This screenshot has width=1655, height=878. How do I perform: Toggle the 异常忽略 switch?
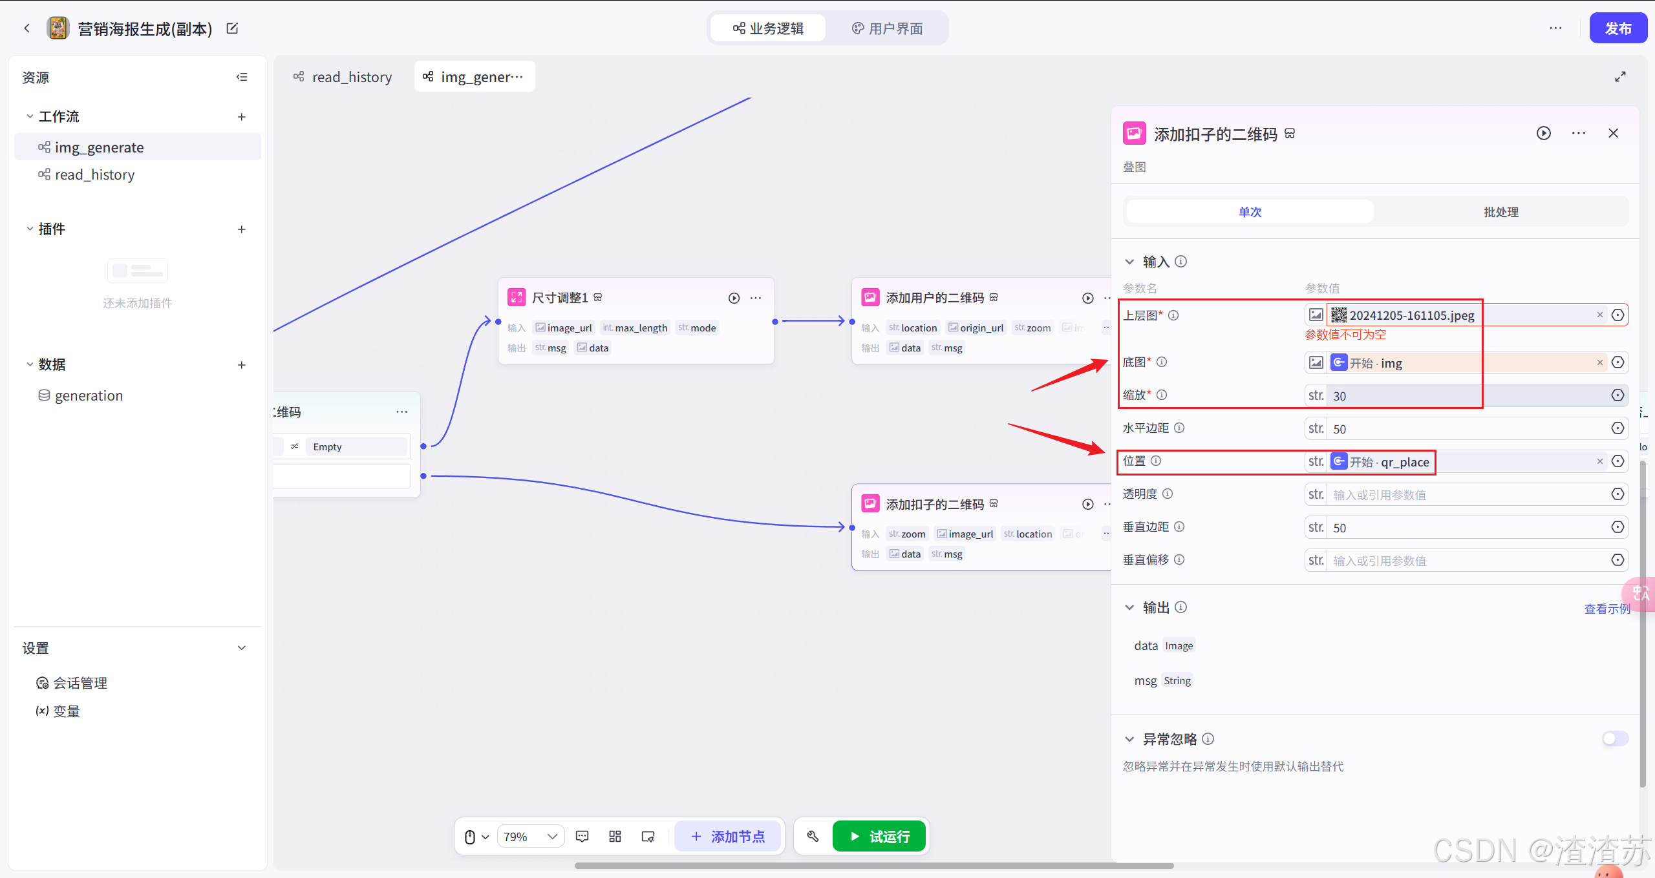[x=1614, y=738]
